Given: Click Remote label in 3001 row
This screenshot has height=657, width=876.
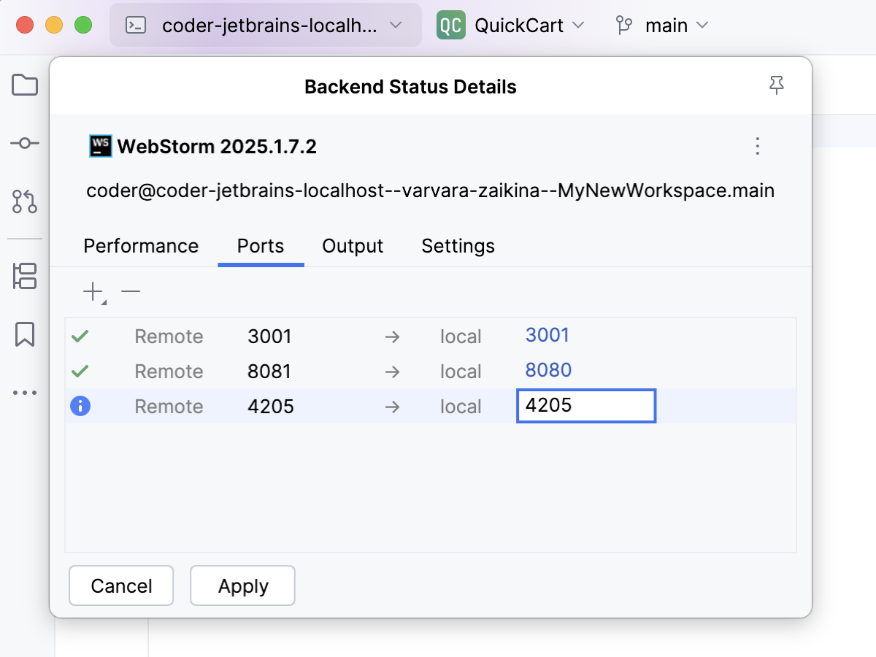Looking at the screenshot, I should click(169, 337).
